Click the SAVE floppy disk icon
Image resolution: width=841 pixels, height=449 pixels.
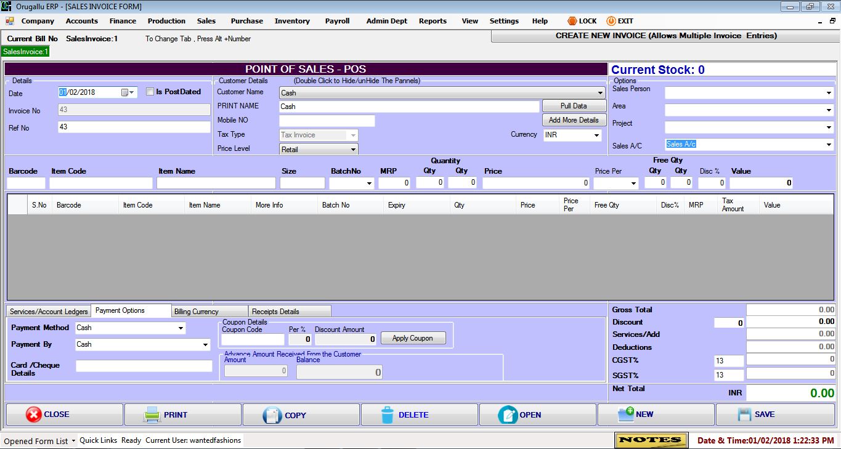coord(744,415)
